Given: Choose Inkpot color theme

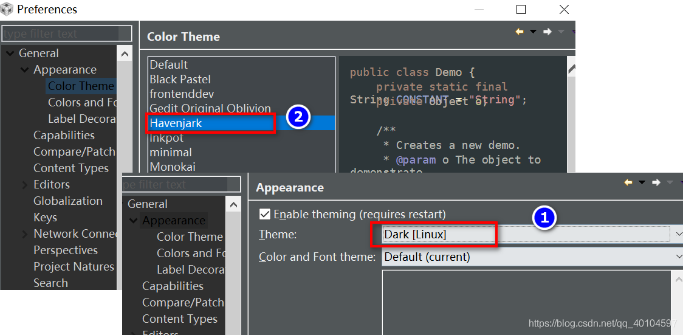Looking at the screenshot, I should tap(167, 137).
